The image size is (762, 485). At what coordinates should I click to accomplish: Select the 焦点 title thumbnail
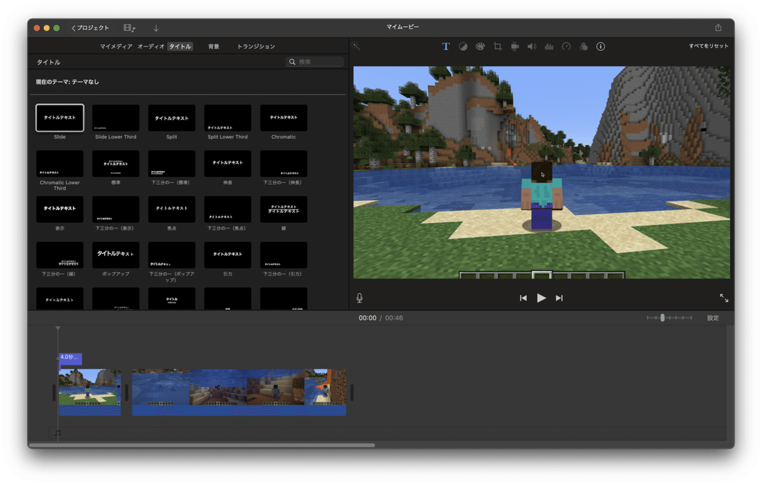pos(171,209)
